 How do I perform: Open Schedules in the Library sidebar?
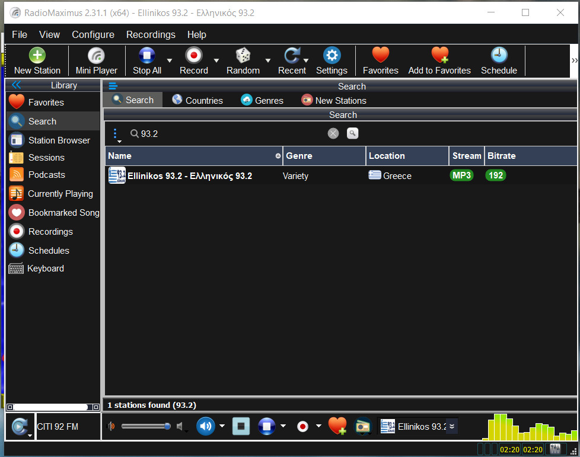[x=53, y=250]
